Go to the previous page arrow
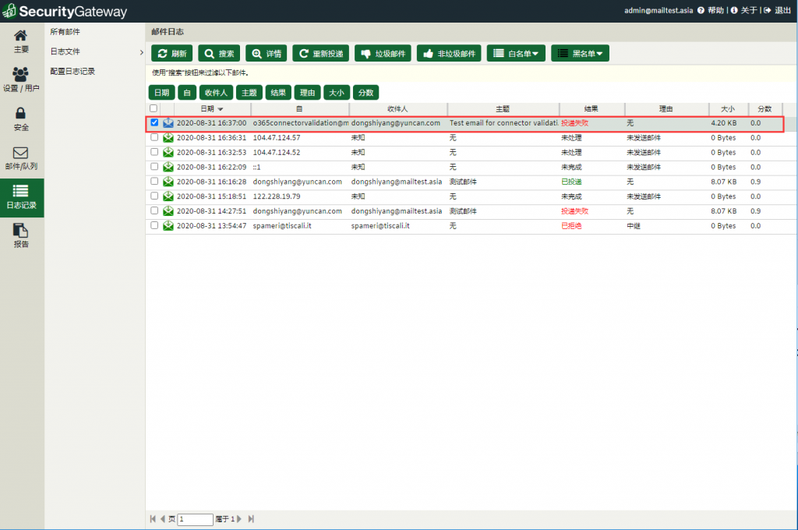Screen dimensions: 798x530 click(x=163, y=519)
